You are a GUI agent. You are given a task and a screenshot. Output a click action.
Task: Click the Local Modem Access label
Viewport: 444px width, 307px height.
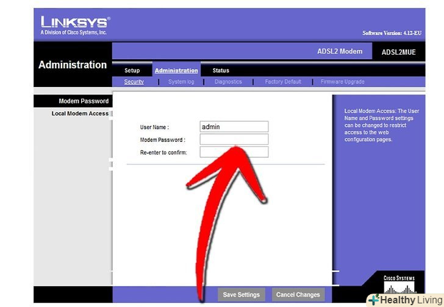pyautogui.click(x=80, y=113)
